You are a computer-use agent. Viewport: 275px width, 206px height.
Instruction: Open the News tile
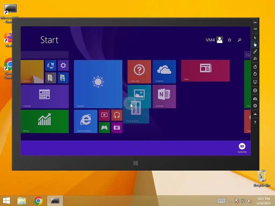(205, 71)
